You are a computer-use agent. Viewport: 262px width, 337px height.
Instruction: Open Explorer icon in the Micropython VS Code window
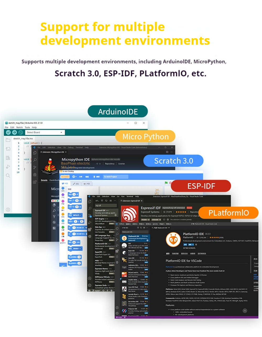(x=35, y=153)
